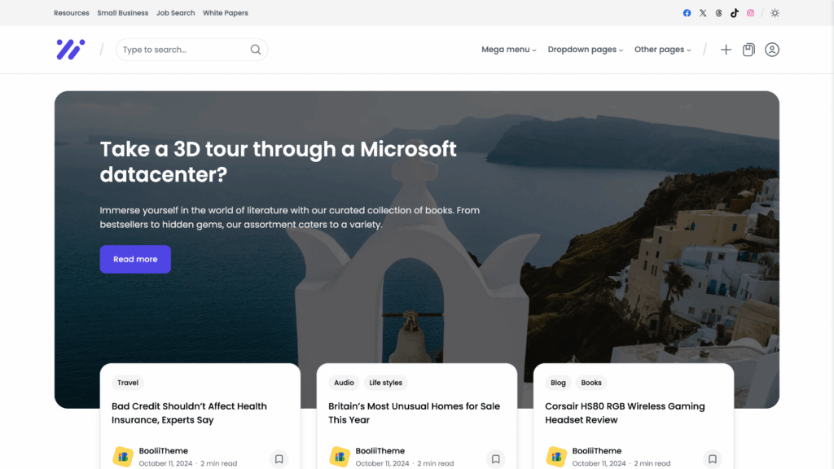Click the plus icon in header

(726, 50)
